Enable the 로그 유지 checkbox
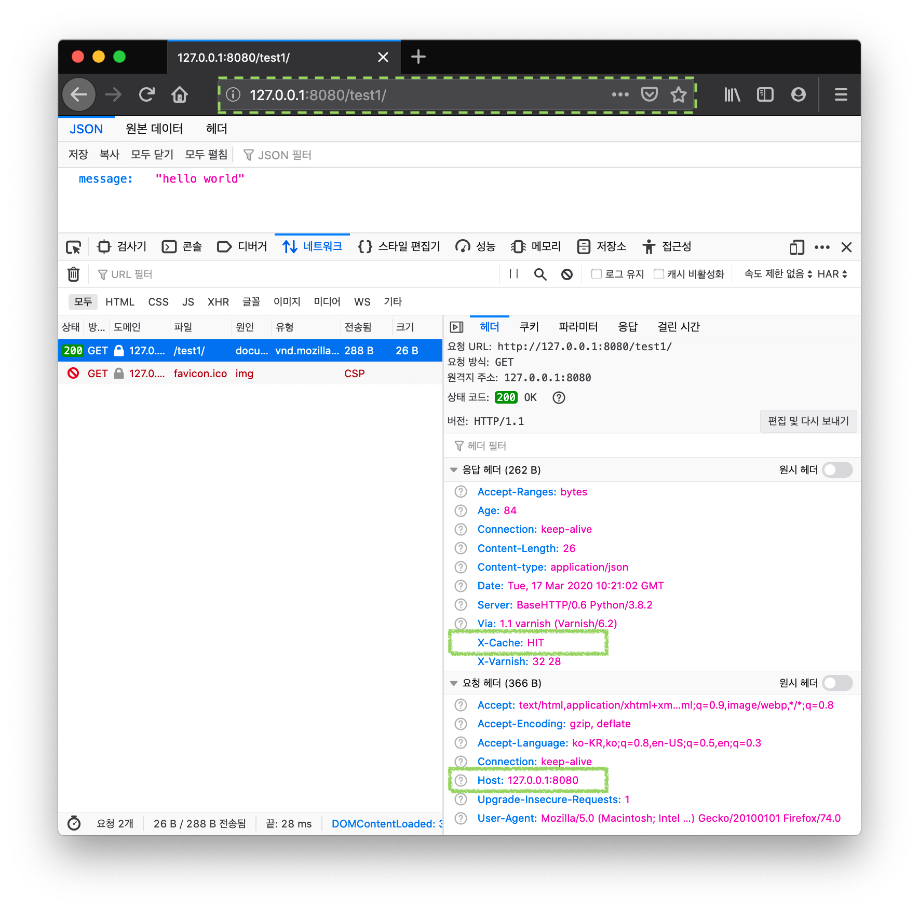The height and width of the screenshot is (912, 919). pyautogui.click(x=596, y=274)
